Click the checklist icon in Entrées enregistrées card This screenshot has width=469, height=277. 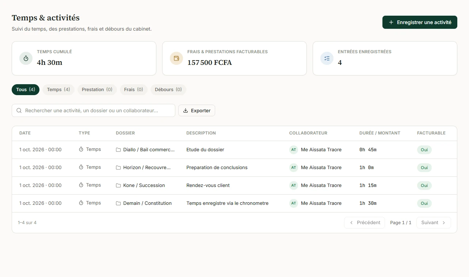[x=327, y=58]
